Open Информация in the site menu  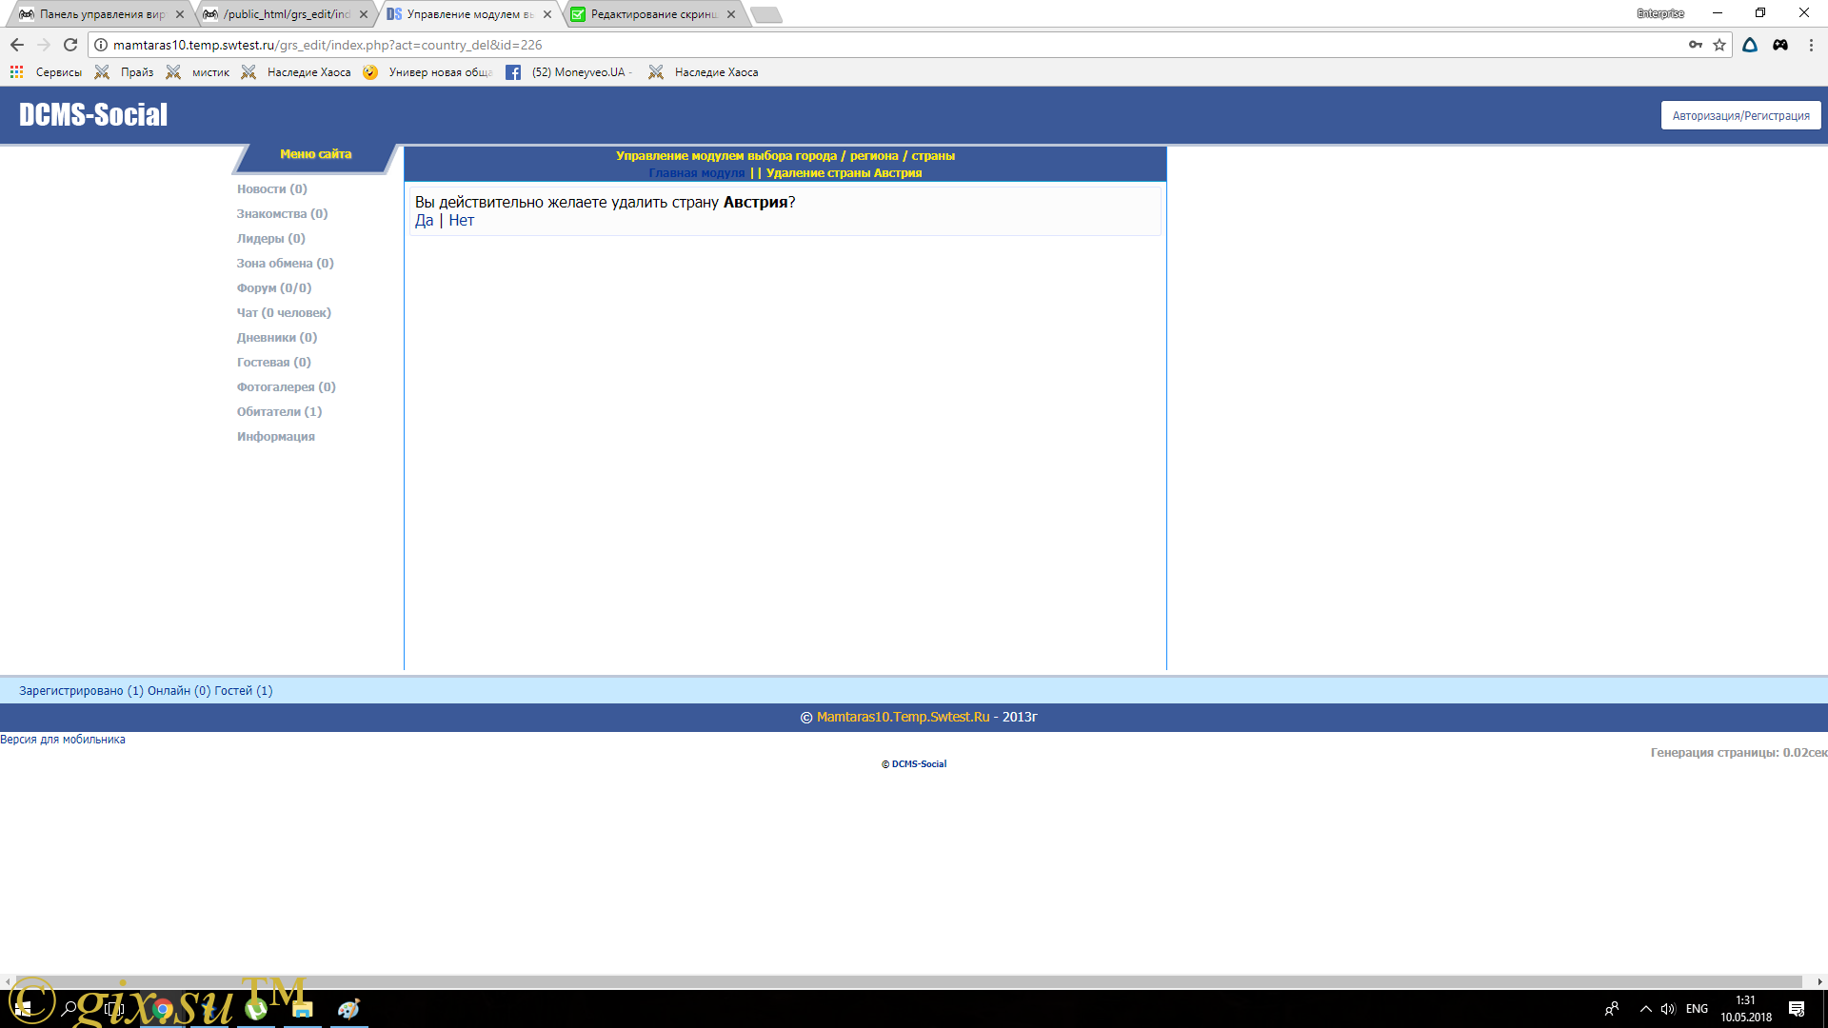276,437
